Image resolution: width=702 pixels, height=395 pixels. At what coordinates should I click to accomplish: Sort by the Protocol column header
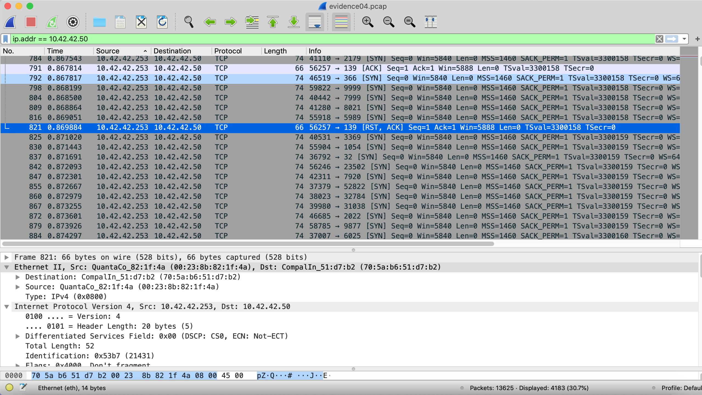pyautogui.click(x=228, y=51)
